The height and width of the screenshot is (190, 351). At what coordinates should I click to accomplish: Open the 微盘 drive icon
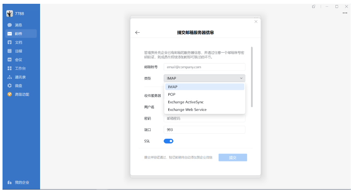(x=10, y=86)
